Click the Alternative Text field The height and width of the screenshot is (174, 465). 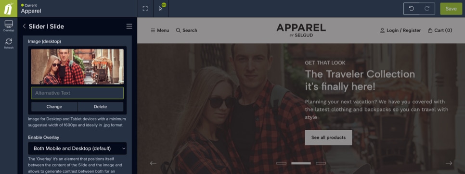pyautogui.click(x=77, y=93)
